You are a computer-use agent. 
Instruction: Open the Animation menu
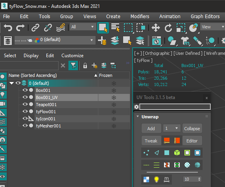click(170, 17)
